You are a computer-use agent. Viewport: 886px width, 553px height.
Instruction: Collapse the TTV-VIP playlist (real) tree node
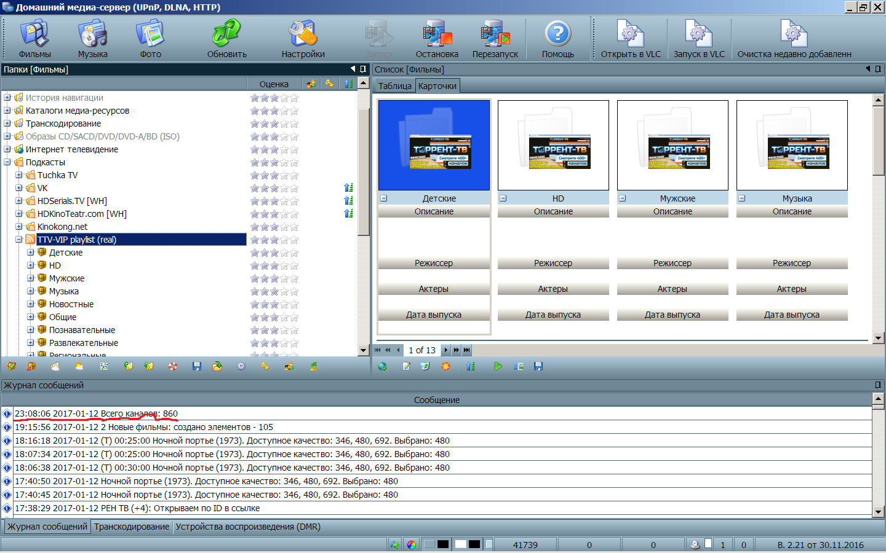click(19, 240)
